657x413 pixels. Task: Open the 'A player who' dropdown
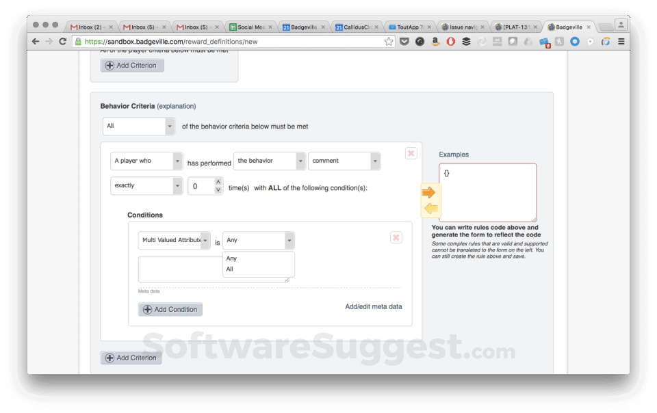pyautogui.click(x=146, y=161)
